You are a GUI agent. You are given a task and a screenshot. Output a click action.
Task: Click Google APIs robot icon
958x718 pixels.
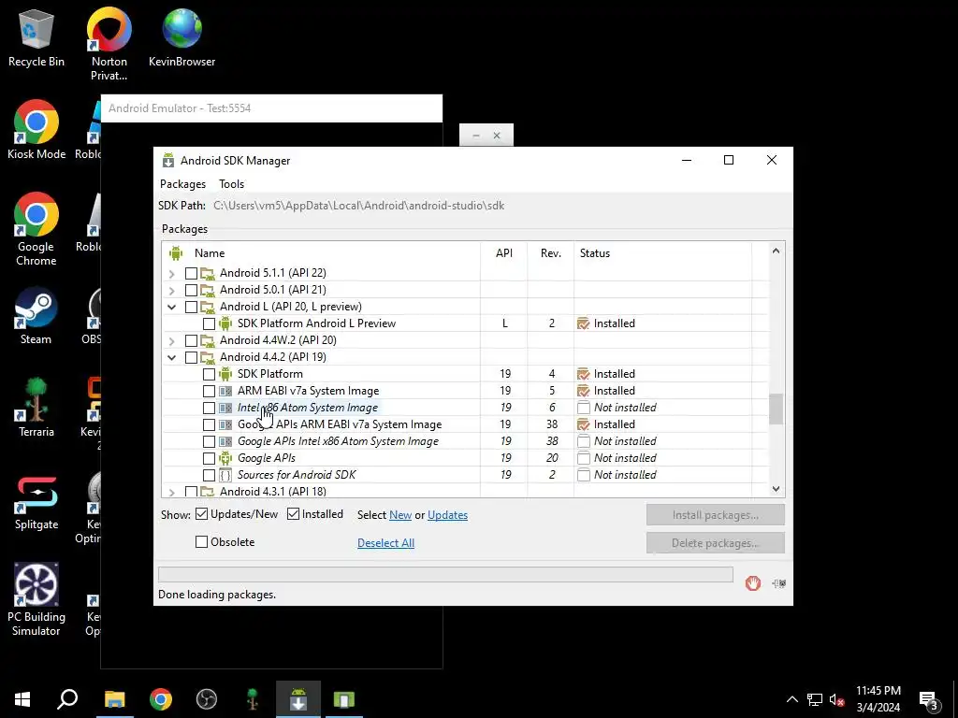point(225,458)
